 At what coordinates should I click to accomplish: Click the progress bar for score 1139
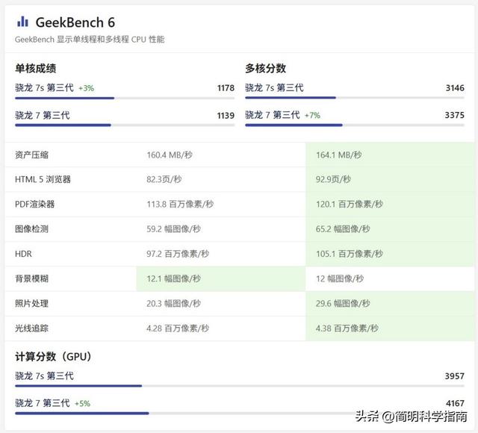[x=125, y=125]
